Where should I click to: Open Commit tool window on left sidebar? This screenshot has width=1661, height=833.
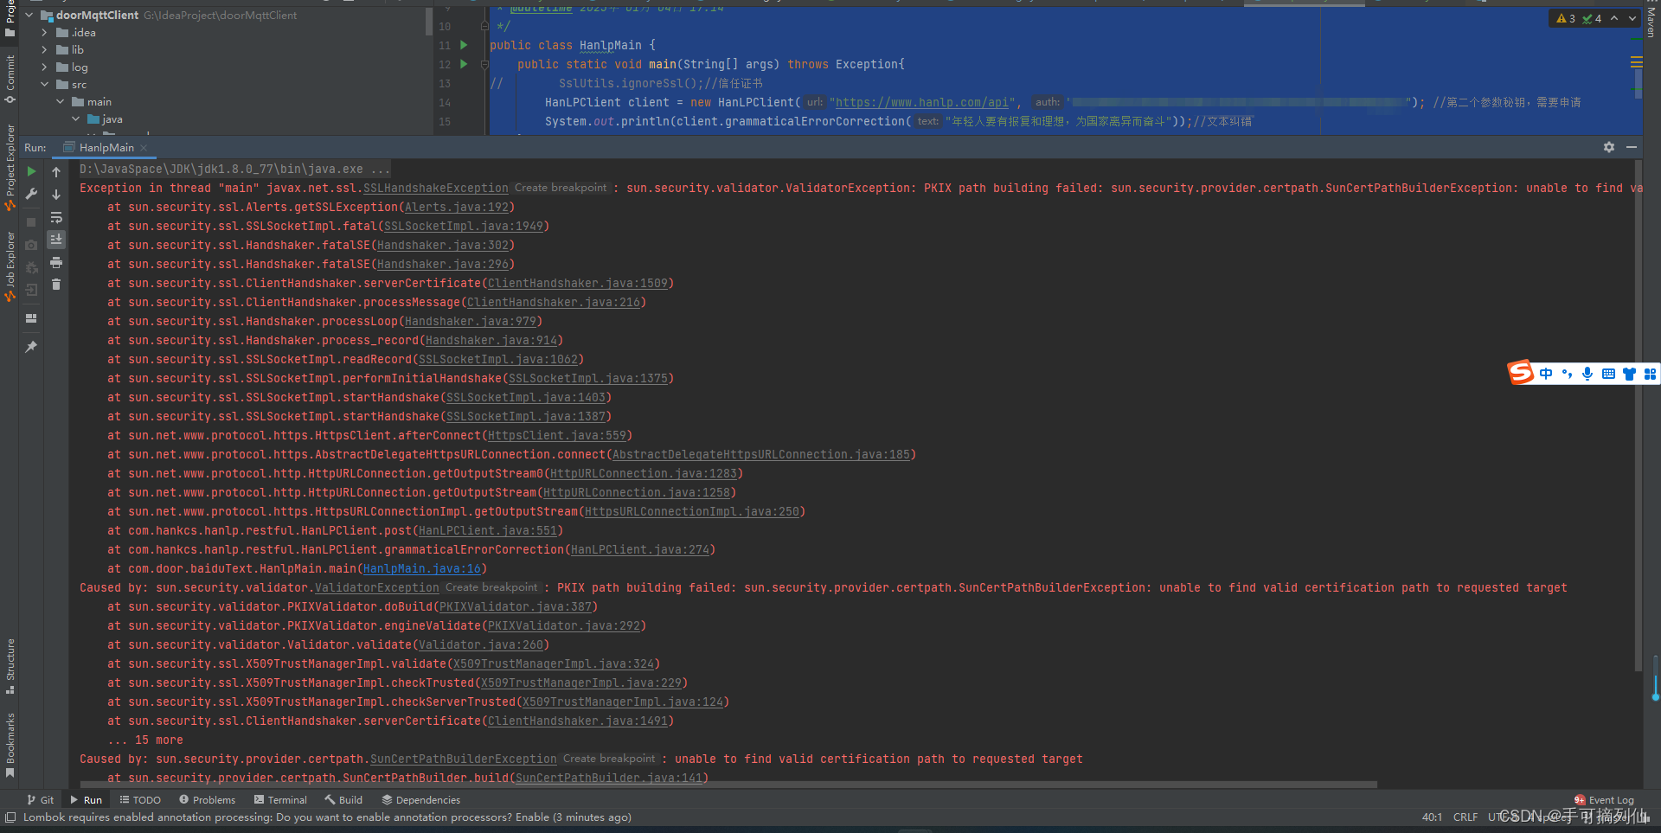pos(10,78)
